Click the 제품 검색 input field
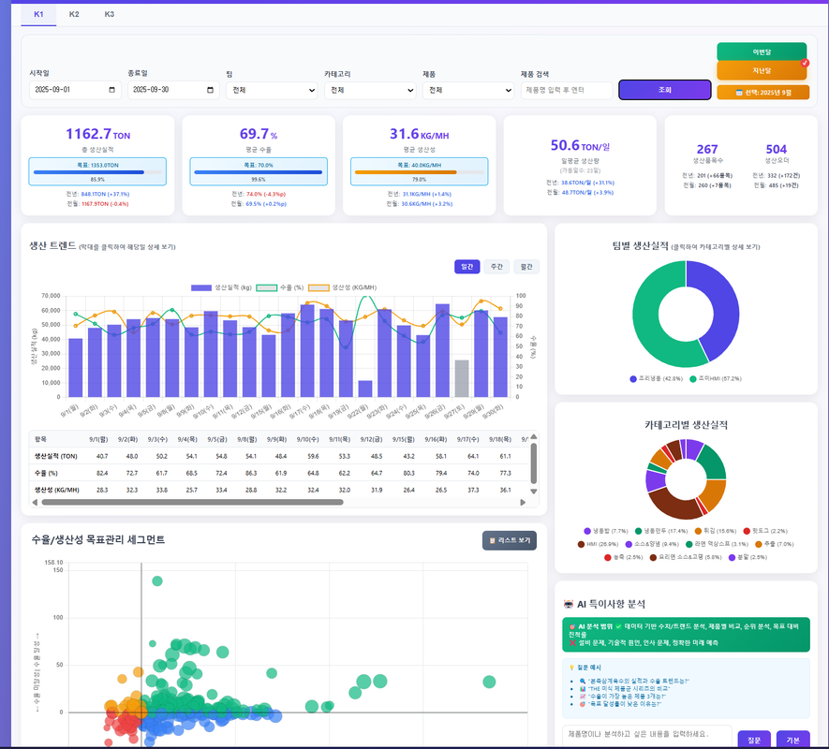This screenshot has width=829, height=749. (566, 91)
